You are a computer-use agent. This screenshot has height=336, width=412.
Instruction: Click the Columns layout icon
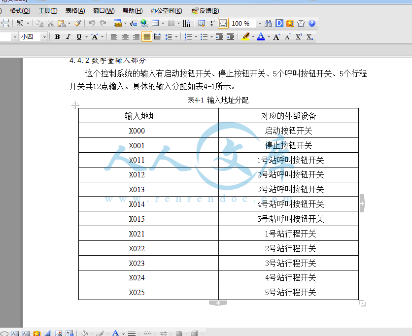point(172,23)
